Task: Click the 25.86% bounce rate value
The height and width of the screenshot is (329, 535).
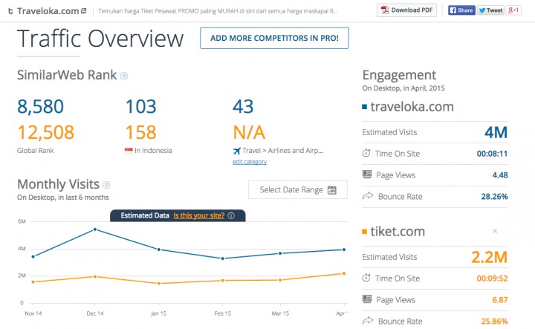Action: pos(494,321)
